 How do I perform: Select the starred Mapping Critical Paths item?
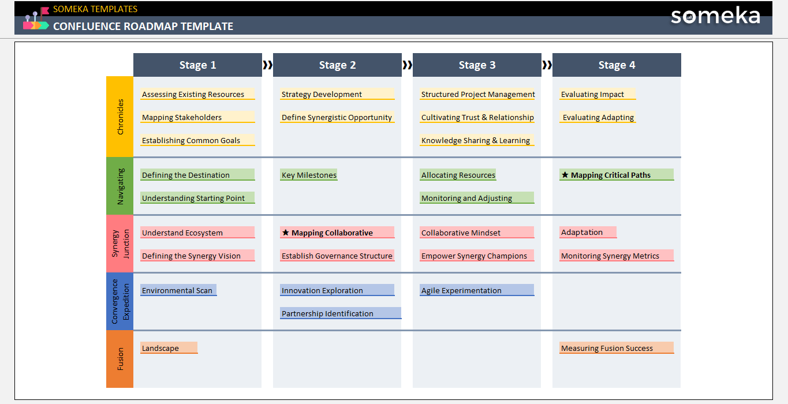[x=616, y=175]
